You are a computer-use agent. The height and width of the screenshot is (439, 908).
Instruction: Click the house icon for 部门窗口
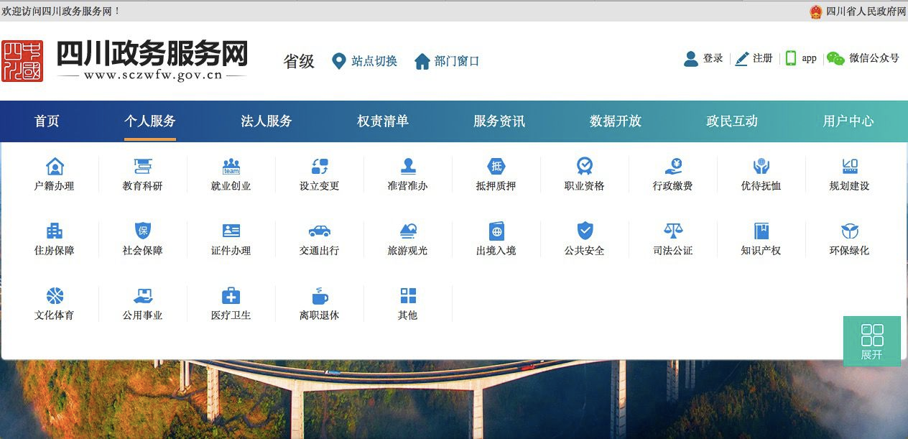point(422,61)
